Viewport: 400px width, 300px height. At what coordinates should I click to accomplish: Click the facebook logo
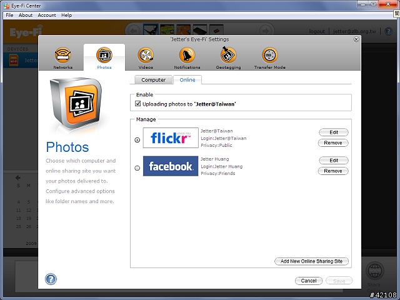(171, 166)
